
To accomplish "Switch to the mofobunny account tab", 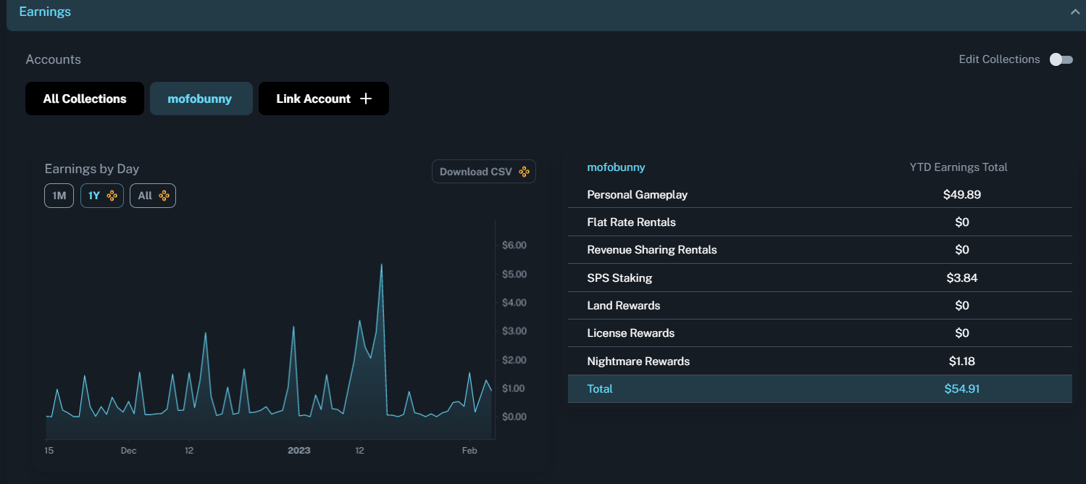I will (x=200, y=99).
